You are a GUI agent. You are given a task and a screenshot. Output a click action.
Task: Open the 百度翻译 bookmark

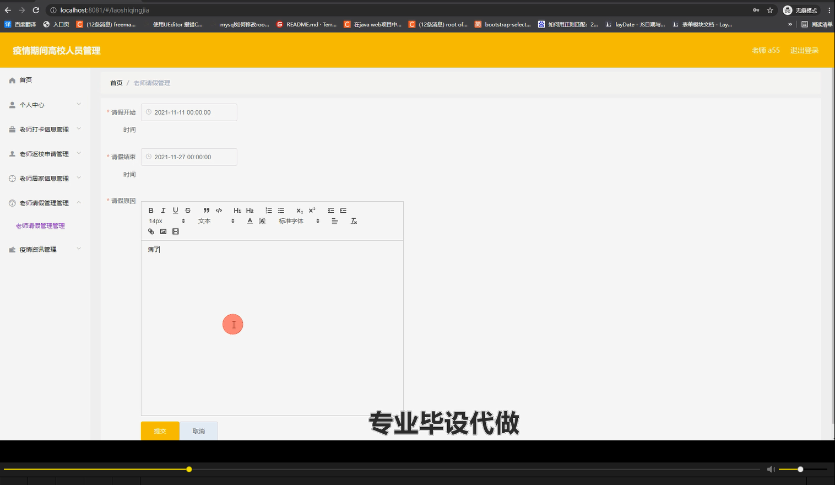point(20,24)
